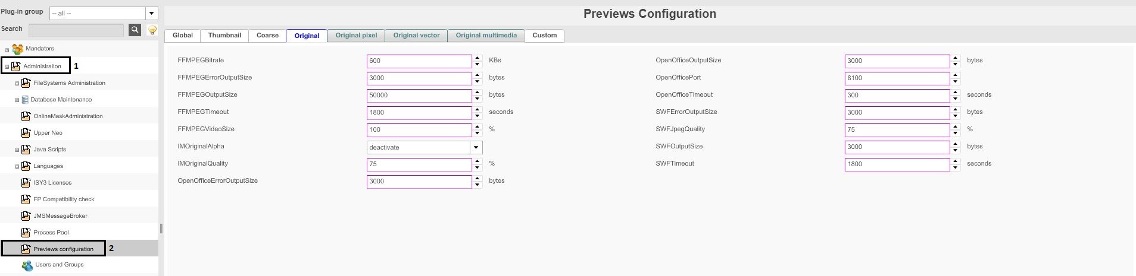Click the lightbulb hint icon
The image size is (1136, 276).
[x=152, y=30]
